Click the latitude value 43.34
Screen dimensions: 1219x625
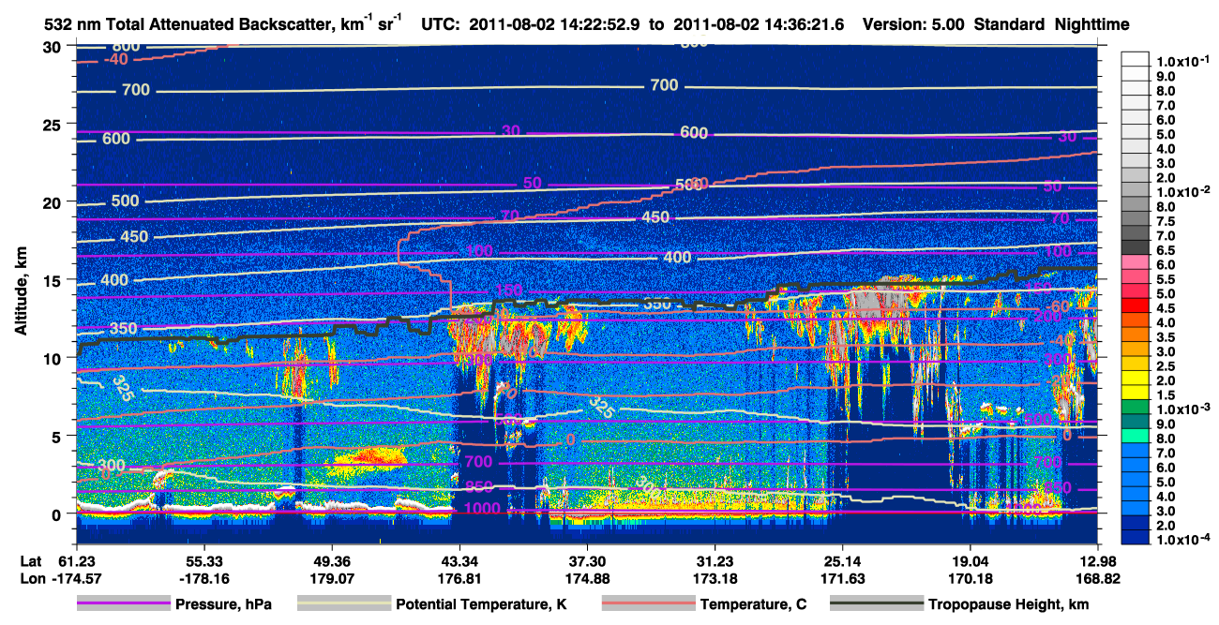point(459,560)
